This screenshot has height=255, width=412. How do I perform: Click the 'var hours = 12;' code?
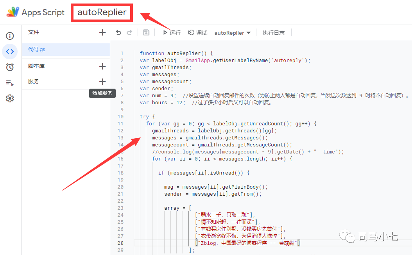pos(162,103)
